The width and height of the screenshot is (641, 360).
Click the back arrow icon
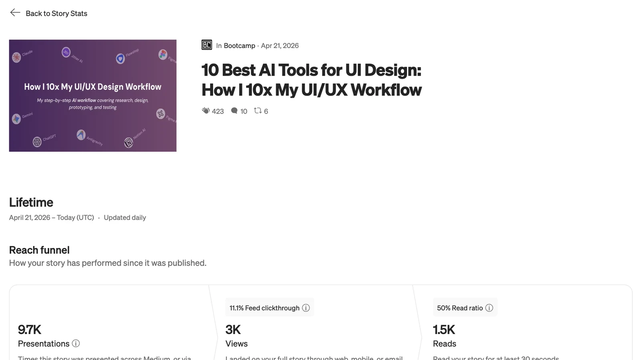tap(15, 13)
